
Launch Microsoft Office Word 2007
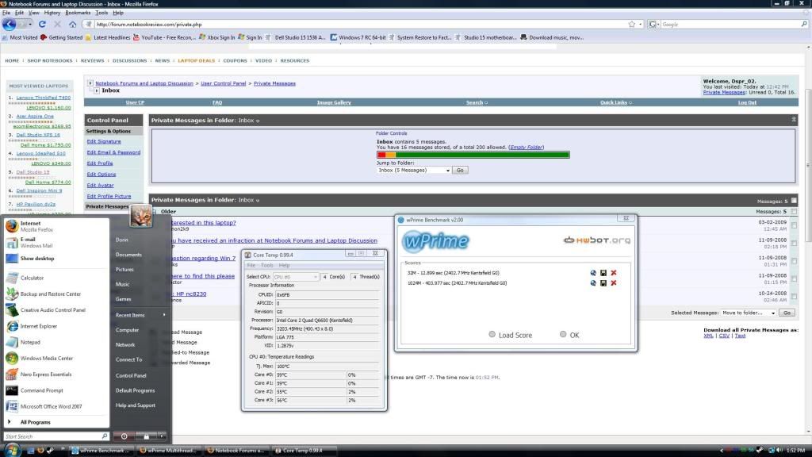pos(56,407)
